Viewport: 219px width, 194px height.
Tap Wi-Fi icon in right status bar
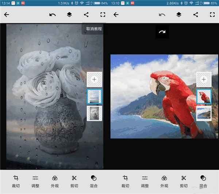point(191,3)
